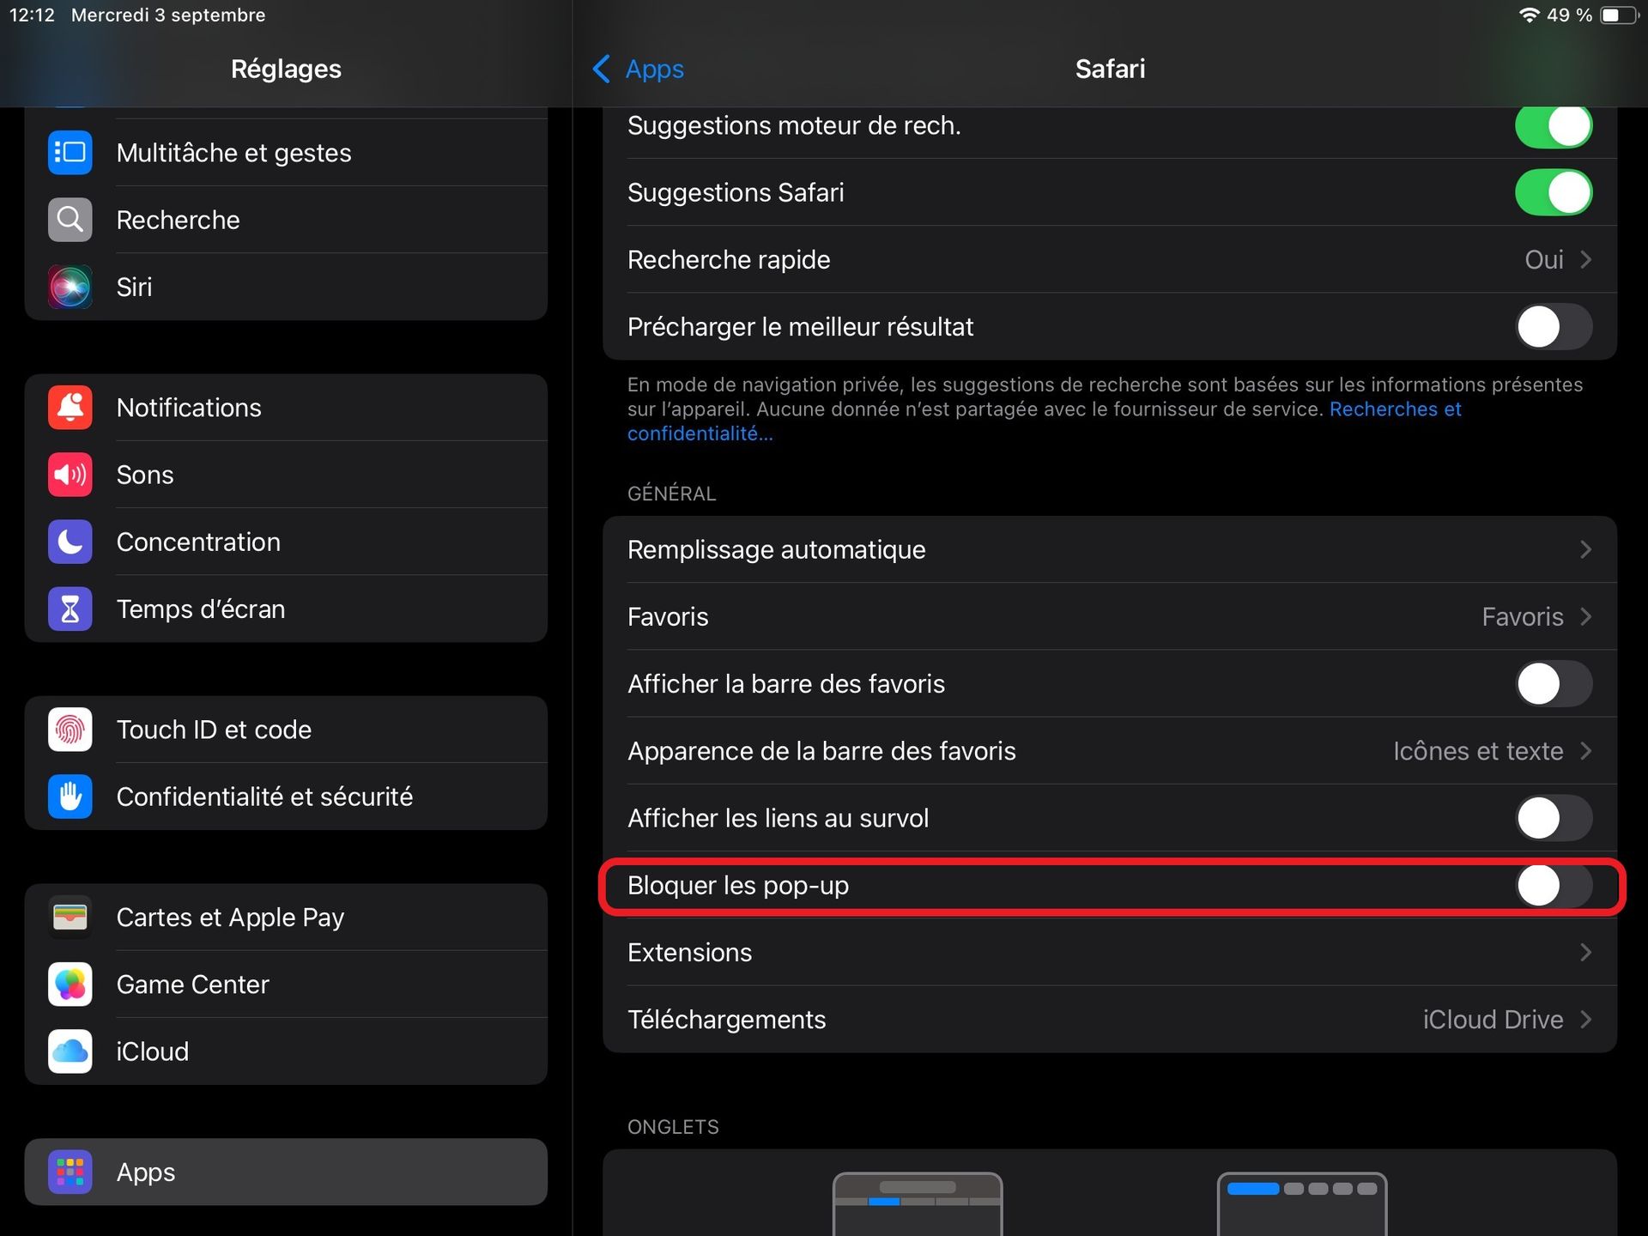
Task: Tap Touch ID et code label
Action: (x=214, y=730)
